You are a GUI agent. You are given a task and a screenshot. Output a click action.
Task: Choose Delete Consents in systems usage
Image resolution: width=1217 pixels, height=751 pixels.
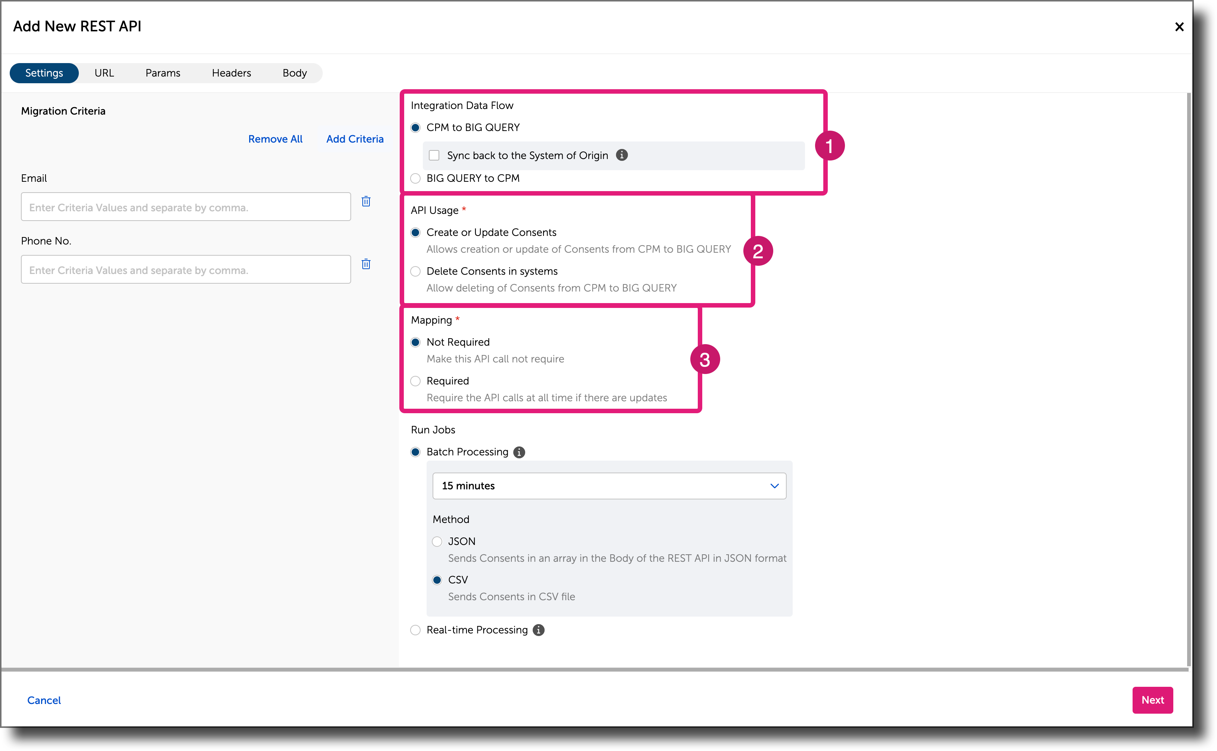point(415,271)
